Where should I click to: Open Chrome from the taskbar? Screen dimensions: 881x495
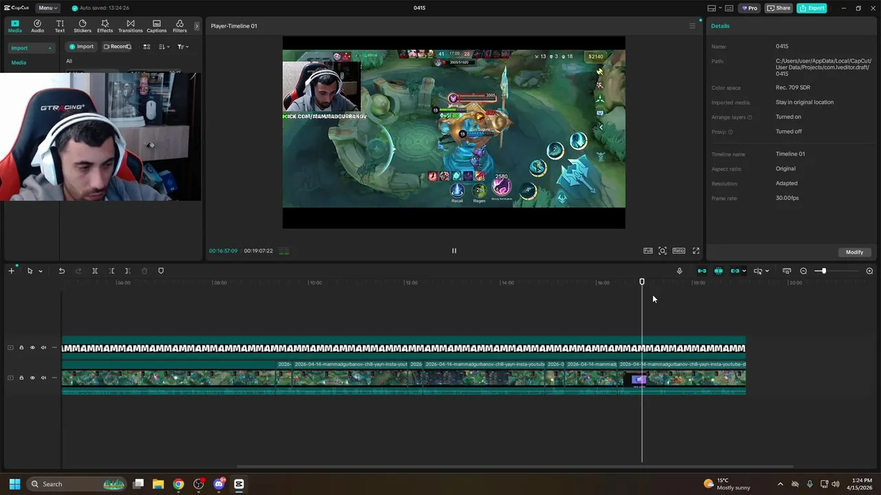[178, 484]
